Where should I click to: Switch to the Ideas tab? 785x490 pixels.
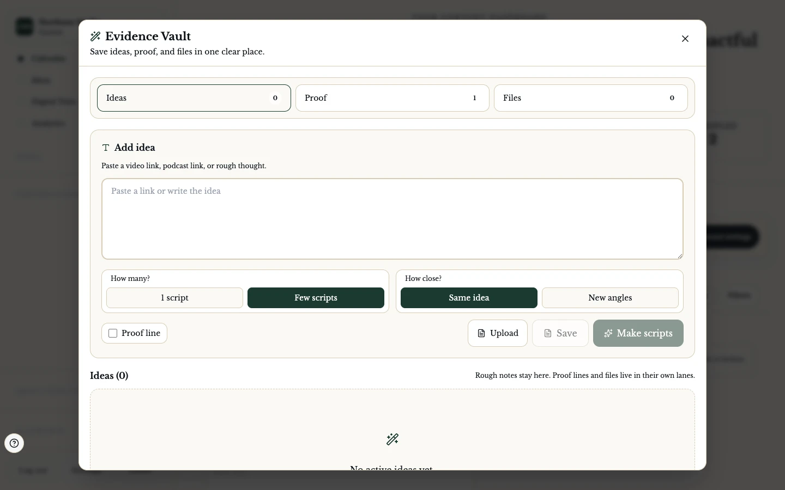(x=194, y=98)
